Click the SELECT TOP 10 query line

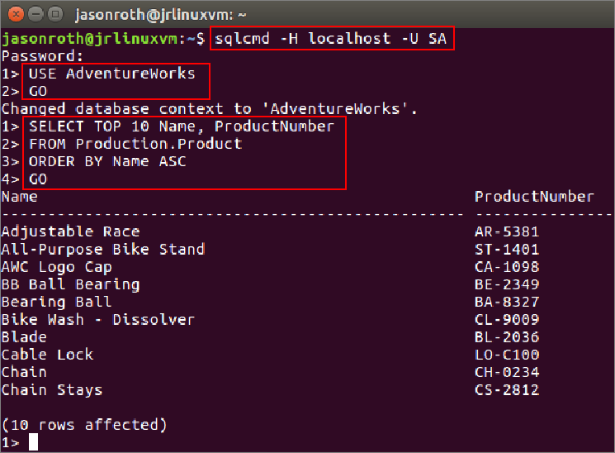[x=181, y=126]
